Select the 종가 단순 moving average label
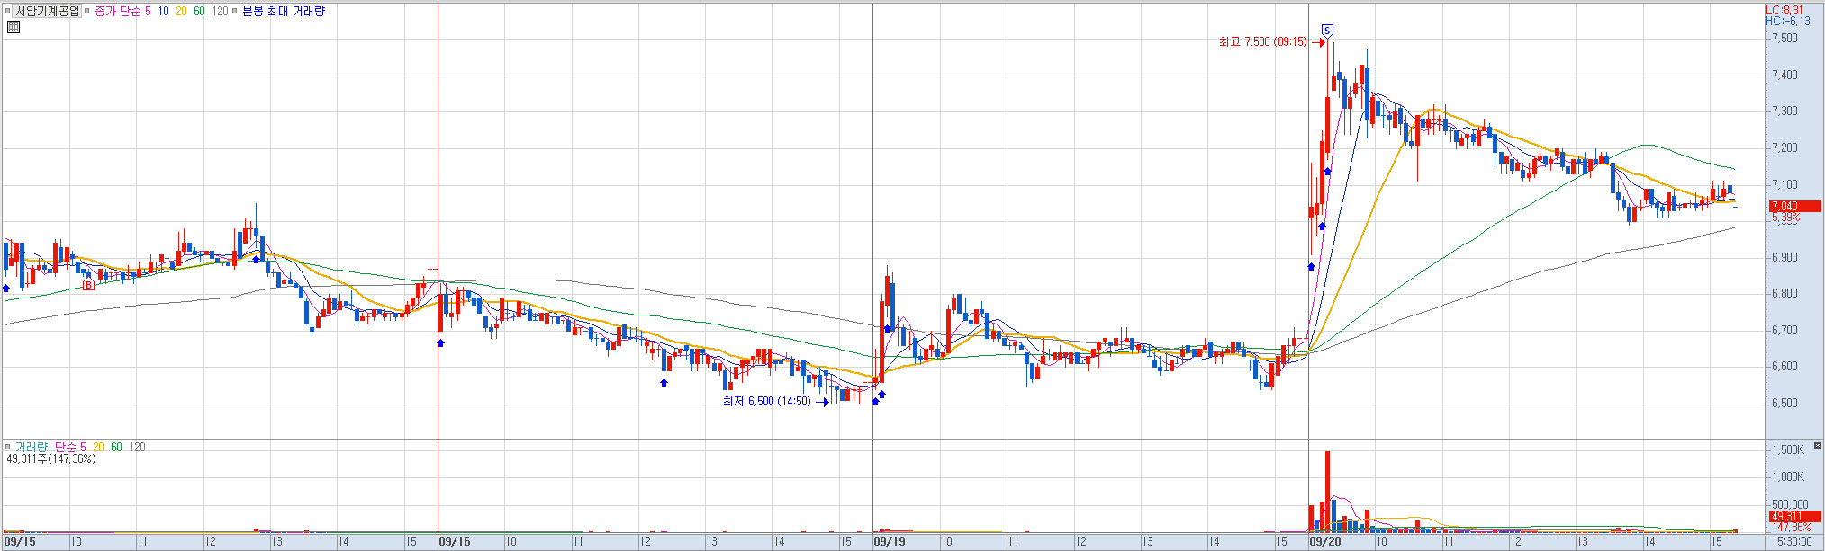Screen dimensions: 1825x551 pyautogui.click(x=117, y=12)
